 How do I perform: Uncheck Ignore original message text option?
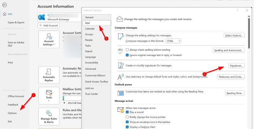(x=127, y=55)
